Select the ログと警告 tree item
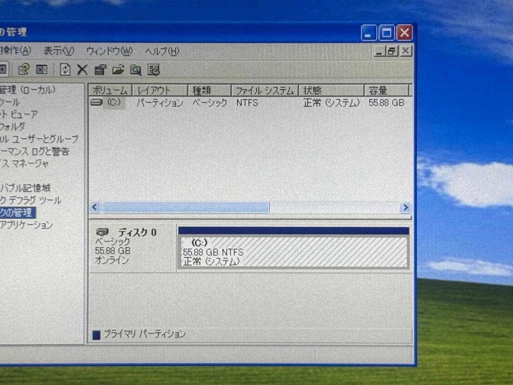 coord(35,151)
